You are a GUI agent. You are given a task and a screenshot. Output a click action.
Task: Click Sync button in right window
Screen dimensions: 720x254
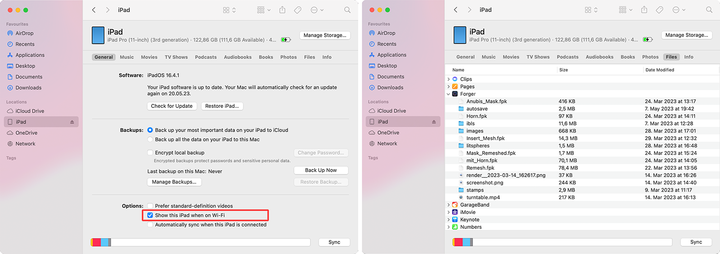(x=696, y=242)
